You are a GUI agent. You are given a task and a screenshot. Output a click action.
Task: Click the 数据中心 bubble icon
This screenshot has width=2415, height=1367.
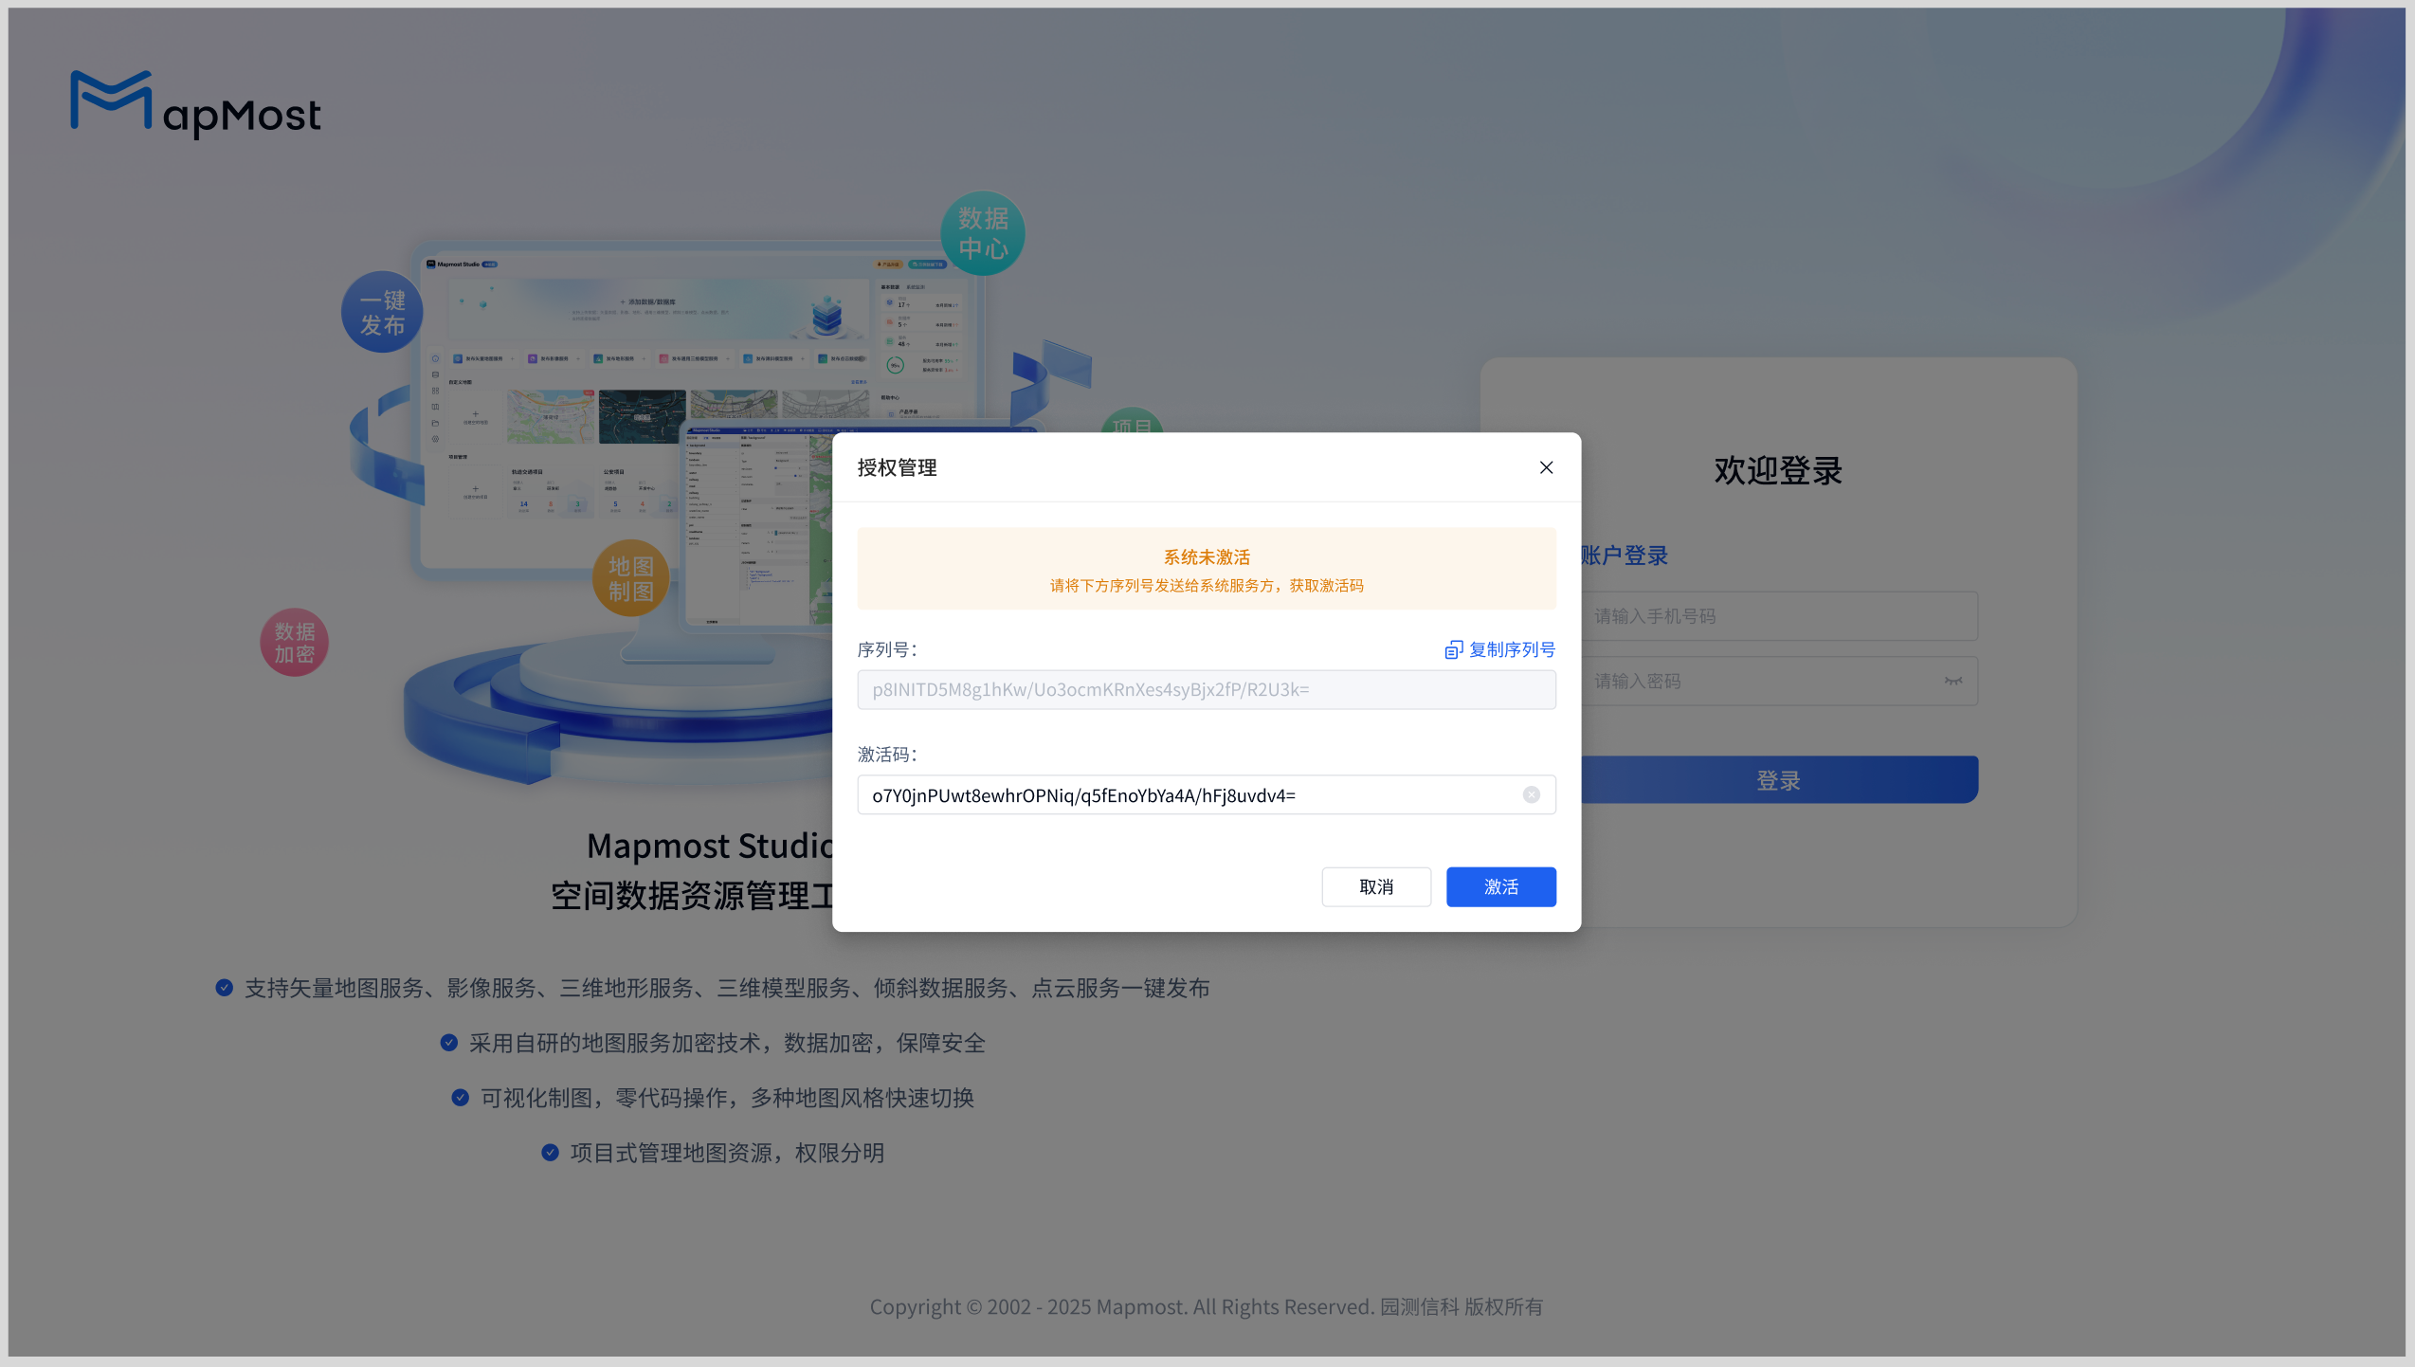pos(983,233)
